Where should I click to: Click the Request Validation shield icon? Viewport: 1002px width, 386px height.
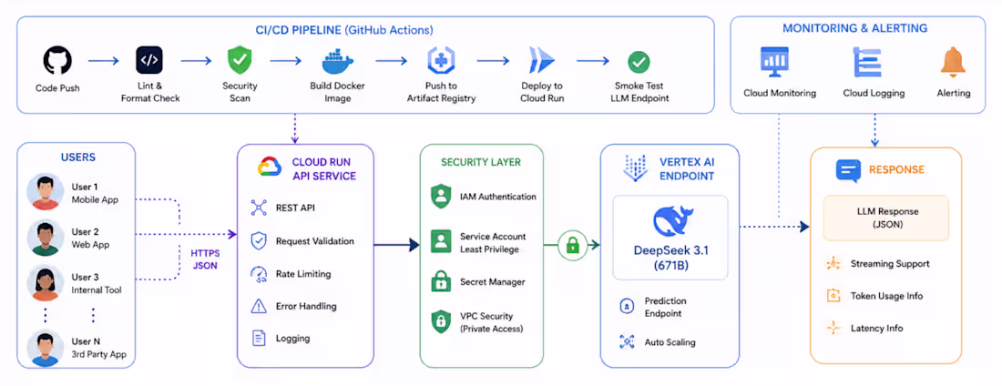coord(259,241)
